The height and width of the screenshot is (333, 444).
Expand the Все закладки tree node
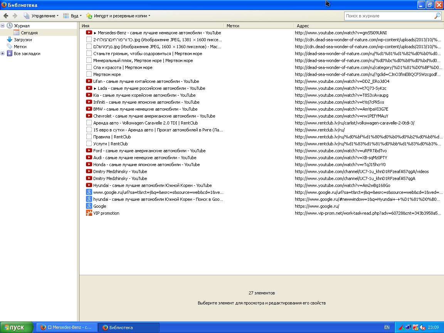coord(3,53)
